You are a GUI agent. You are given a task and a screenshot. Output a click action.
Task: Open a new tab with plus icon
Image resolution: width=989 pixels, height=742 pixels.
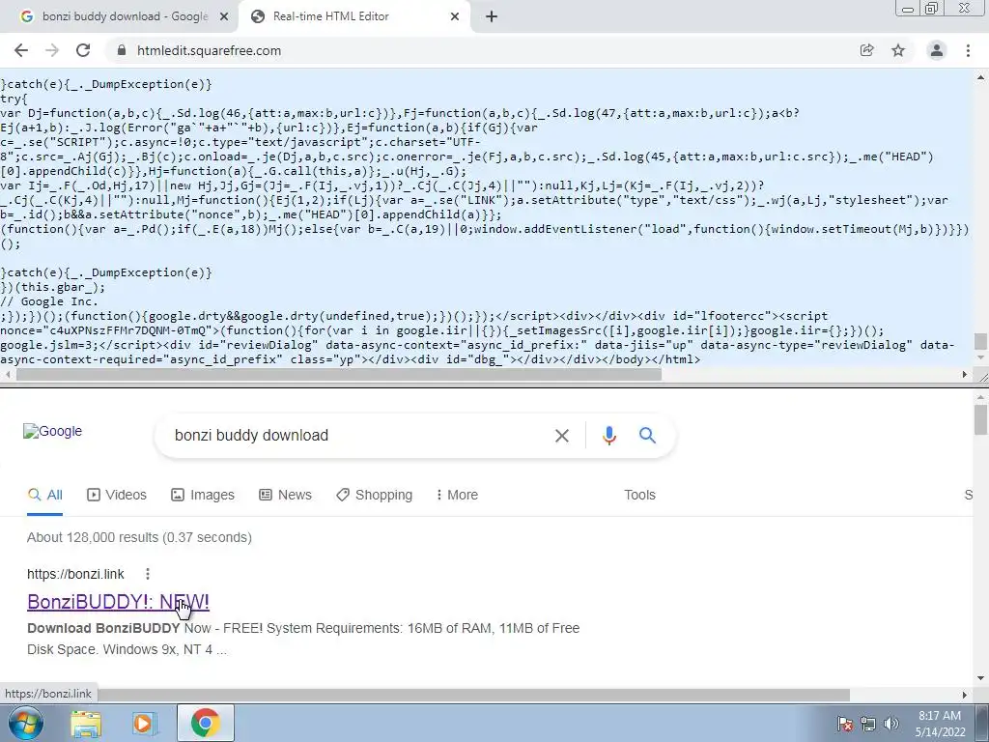coord(492,16)
